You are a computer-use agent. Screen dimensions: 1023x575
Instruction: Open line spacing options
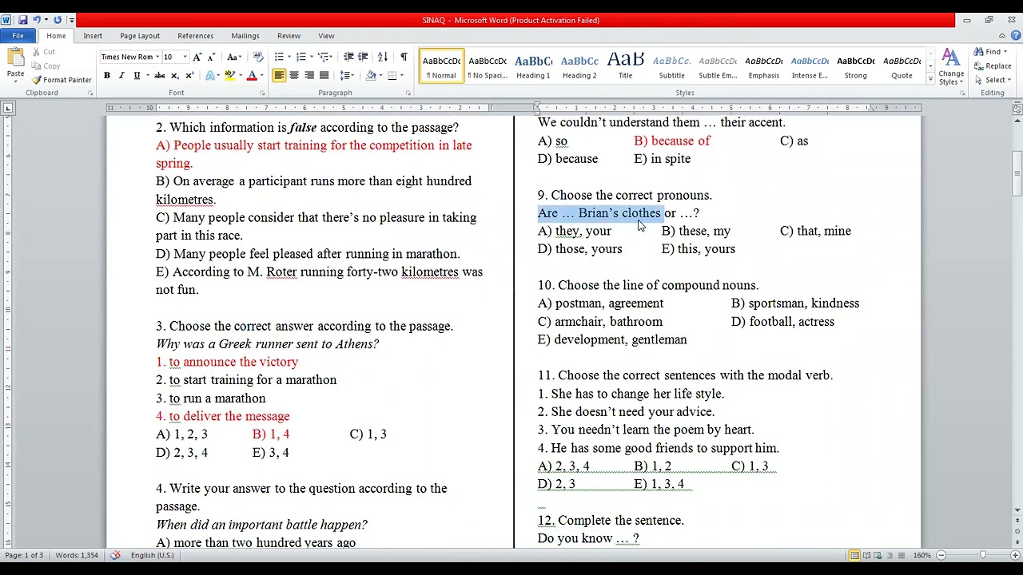pos(347,76)
